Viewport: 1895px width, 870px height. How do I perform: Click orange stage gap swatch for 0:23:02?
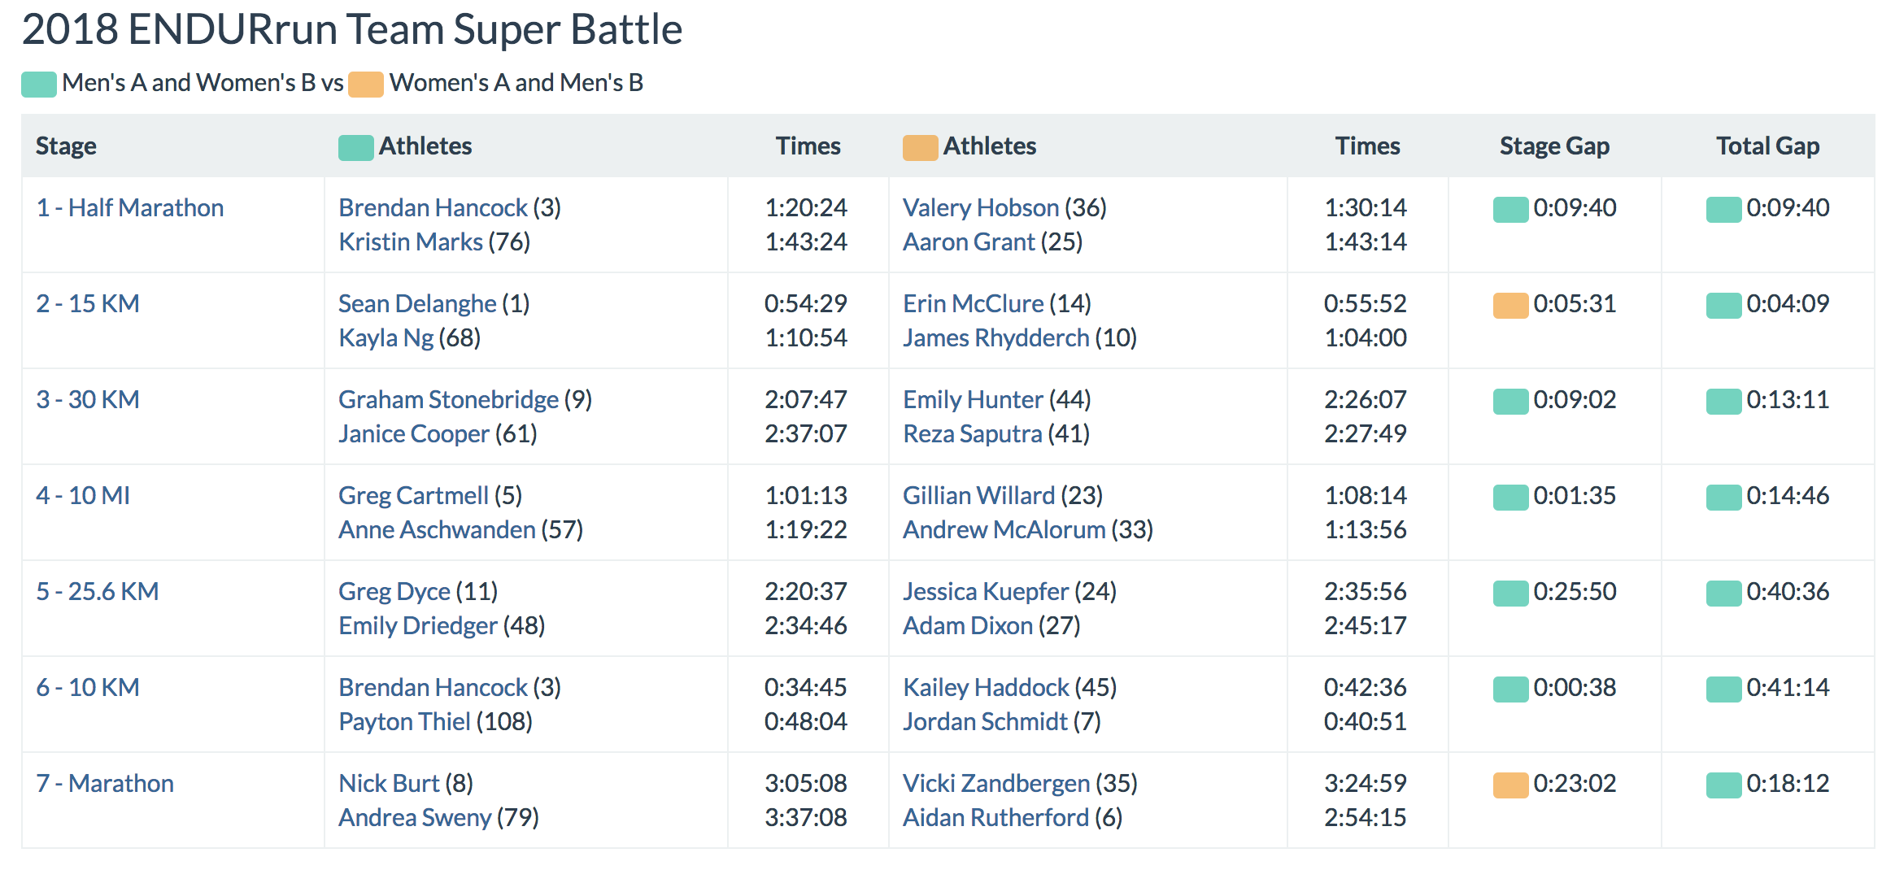click(1510, 785)
